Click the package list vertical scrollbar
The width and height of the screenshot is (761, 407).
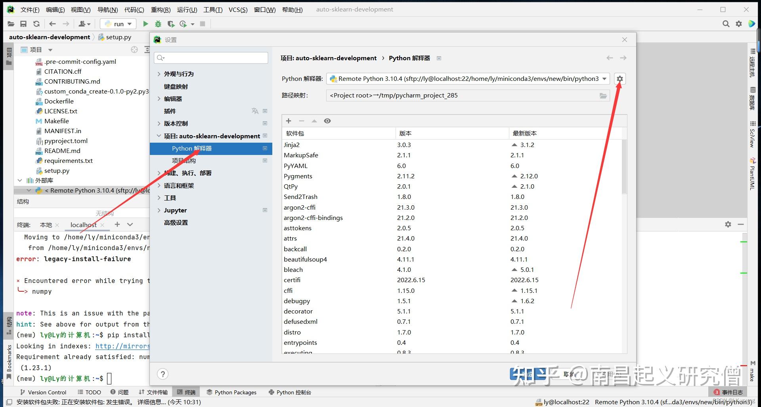[x=624, y=166]
